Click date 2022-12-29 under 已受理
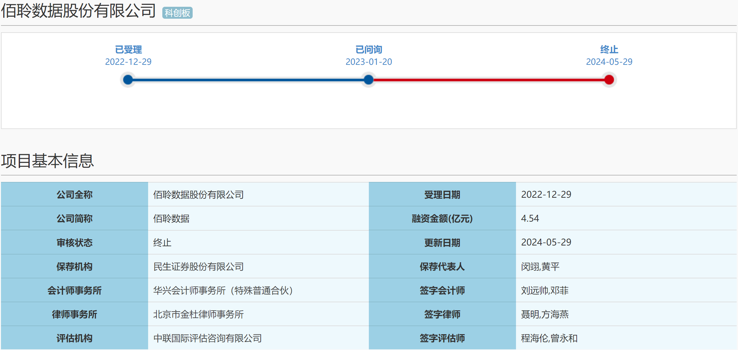The image size is (738, 350). tap(128, 62)
